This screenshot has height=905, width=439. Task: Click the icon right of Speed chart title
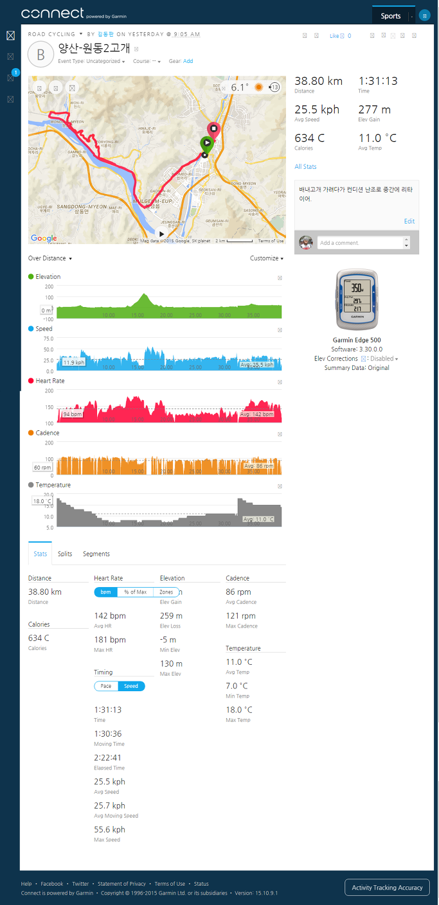point(280,330)
